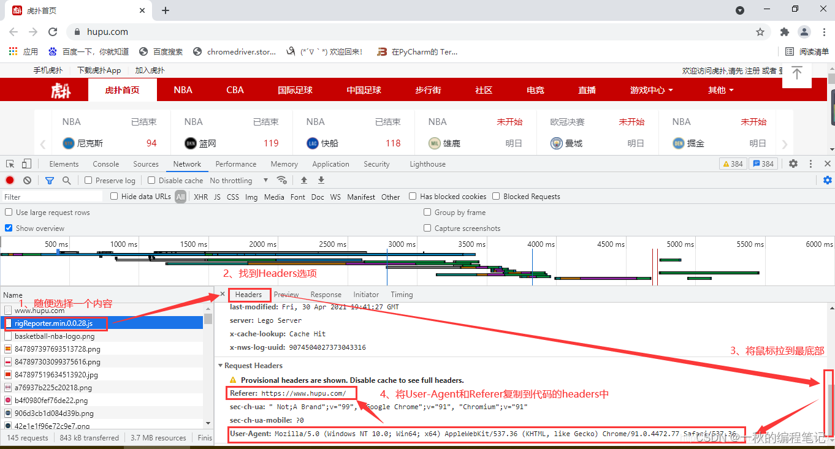Close the request details pane
The image size is (835, 449).
(x=222, y=295)
